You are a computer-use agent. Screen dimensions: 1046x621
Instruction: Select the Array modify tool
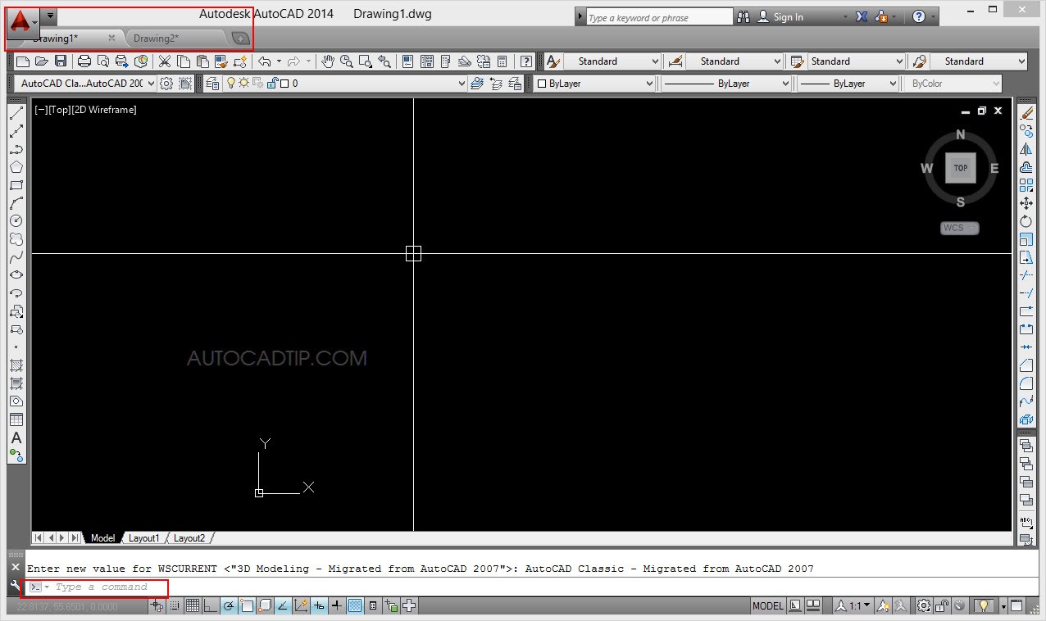1026,185
